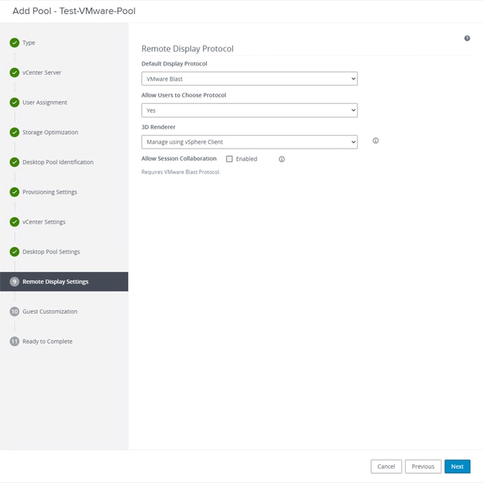The height and width of the screenshot is (483, 483).
Task: Click 'Requires VMware Blast Protocol.' note
Action: pyautogui.click(x=181, y=172)
